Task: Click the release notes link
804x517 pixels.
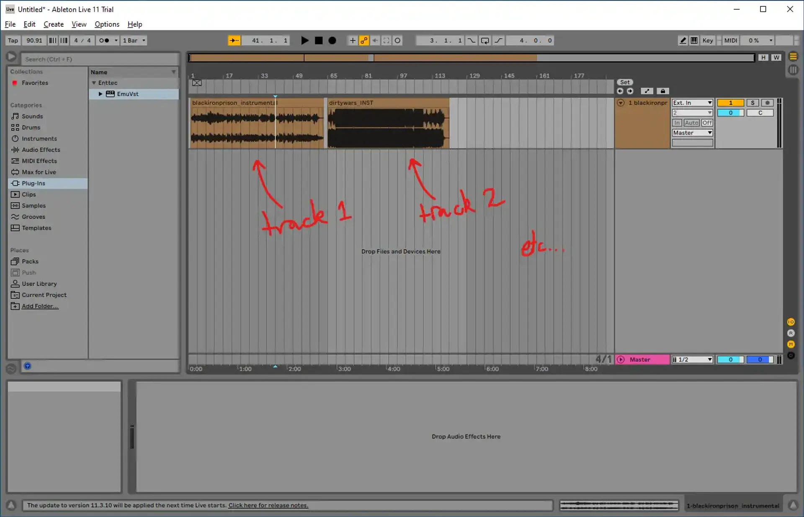Action: click(268, 505)
